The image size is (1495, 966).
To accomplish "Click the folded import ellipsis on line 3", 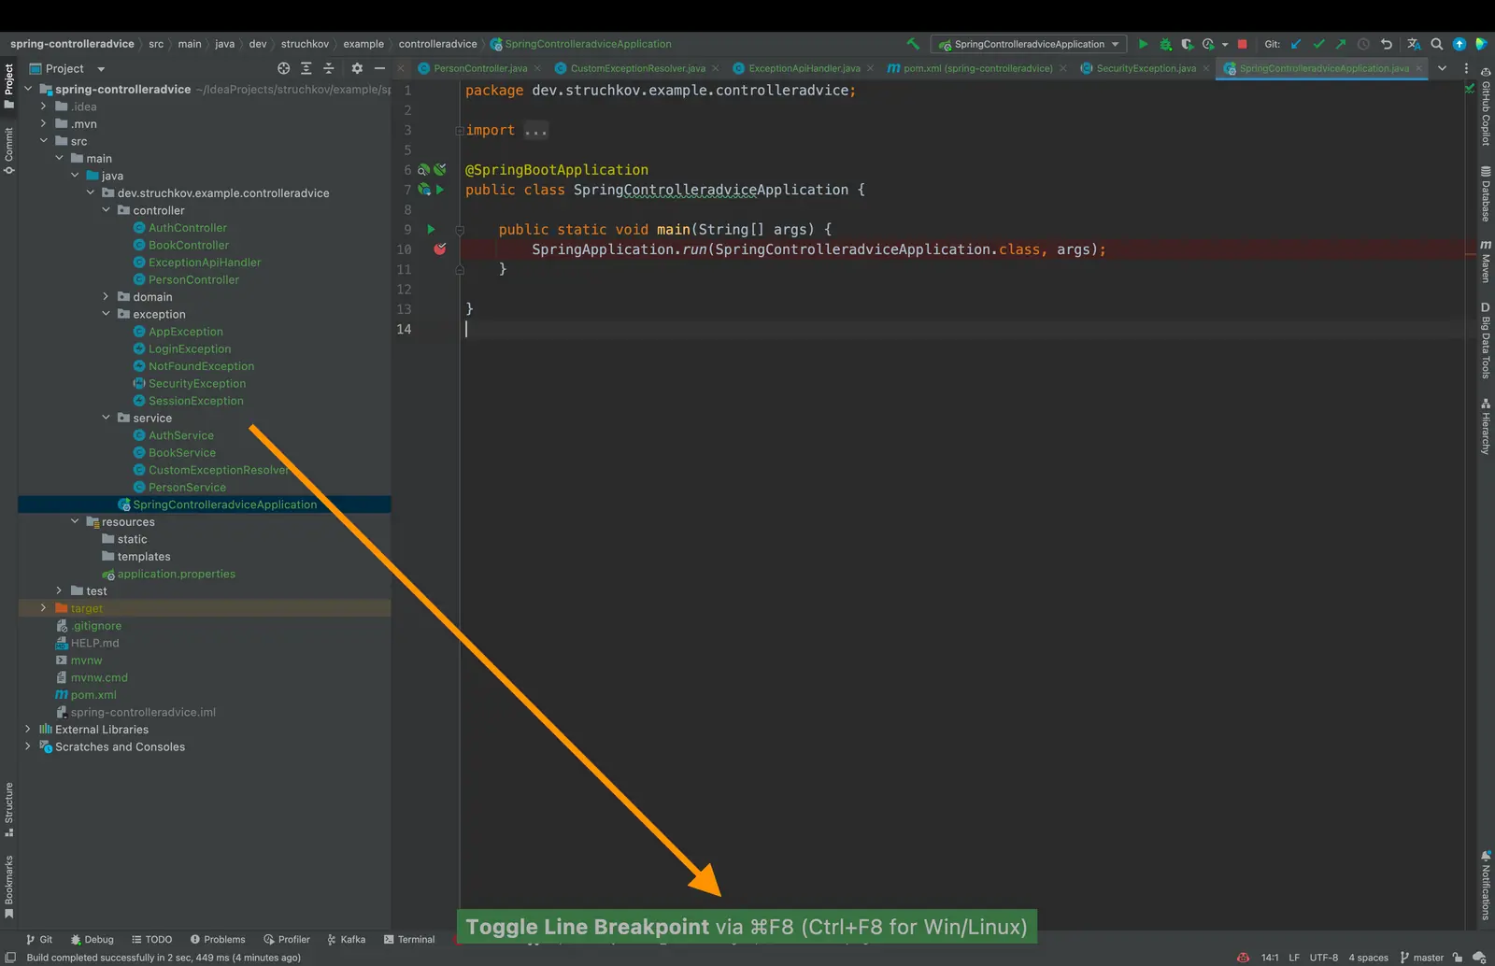I will pos(535,131).
